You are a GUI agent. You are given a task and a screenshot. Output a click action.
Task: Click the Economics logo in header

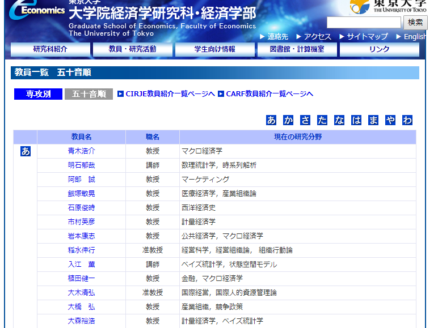tap(36, 10)
